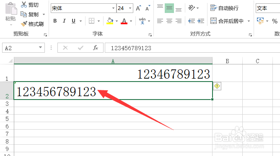Decrease indent
Viewport: 280px width, 156px height.
click(192, 21)
